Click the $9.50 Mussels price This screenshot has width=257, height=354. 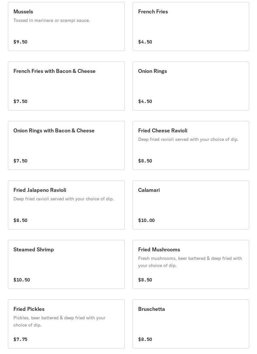click(20, 42)
